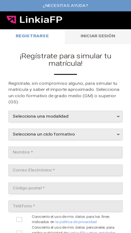Click the LinkiaFP brand name text
This screenshot has width=131, height=233.
coord(41,20)
